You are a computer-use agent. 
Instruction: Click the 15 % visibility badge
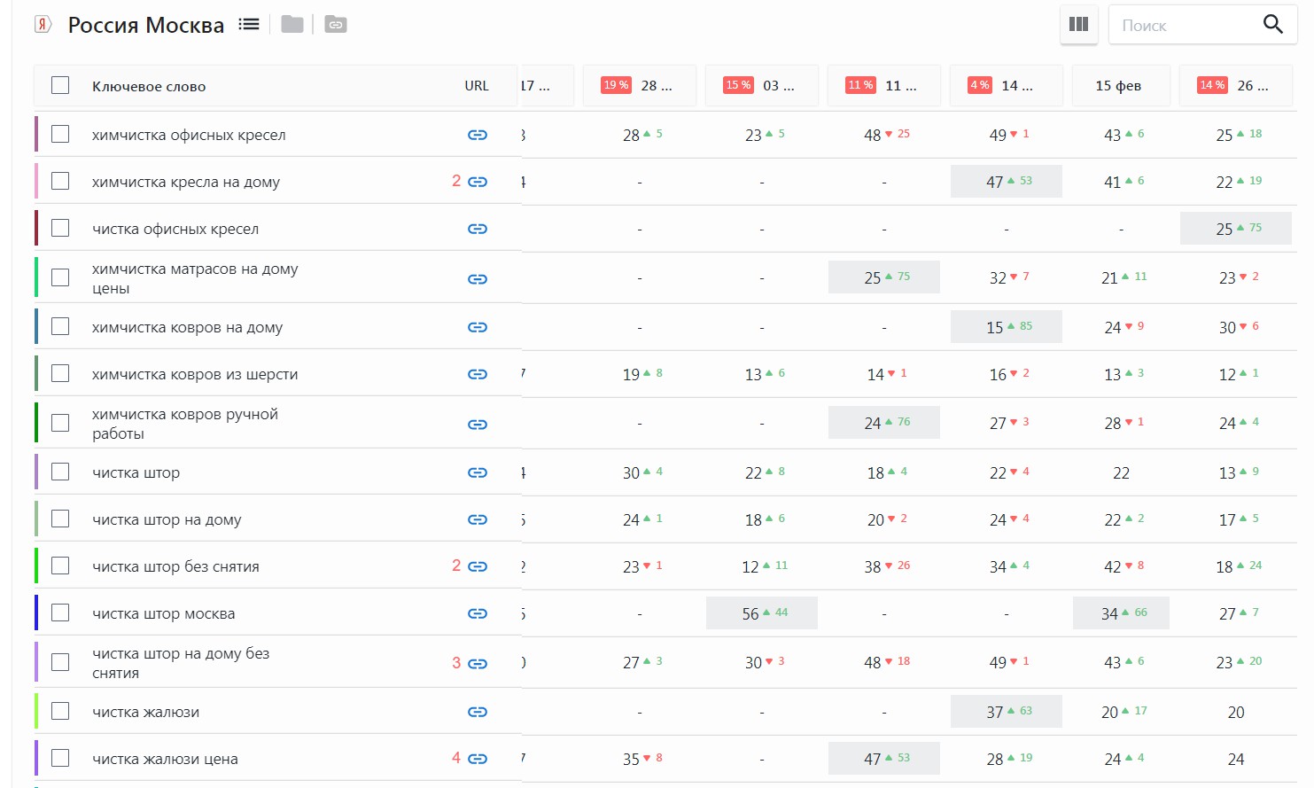738,85
